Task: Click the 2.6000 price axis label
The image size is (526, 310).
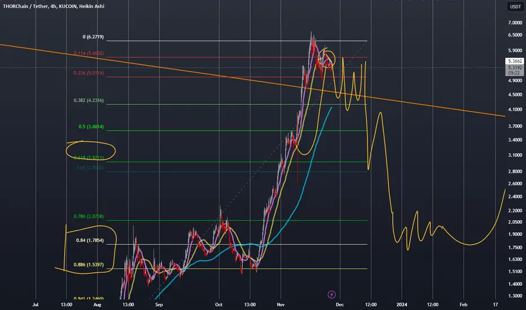Action: pos(515,184)
